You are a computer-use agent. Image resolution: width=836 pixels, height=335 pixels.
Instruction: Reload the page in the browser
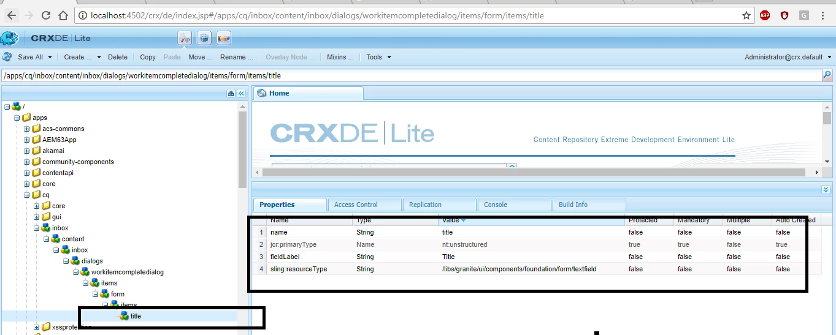46,15
